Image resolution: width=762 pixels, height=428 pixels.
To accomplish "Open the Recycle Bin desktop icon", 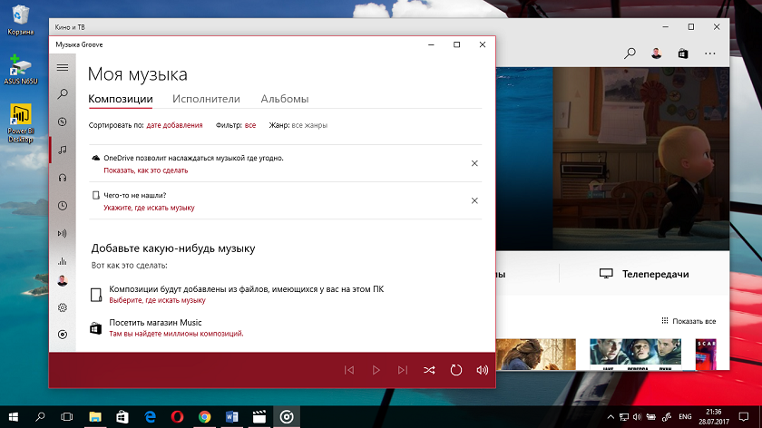I will click(20, 21).
